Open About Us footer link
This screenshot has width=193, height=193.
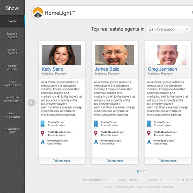coord(155,180)
